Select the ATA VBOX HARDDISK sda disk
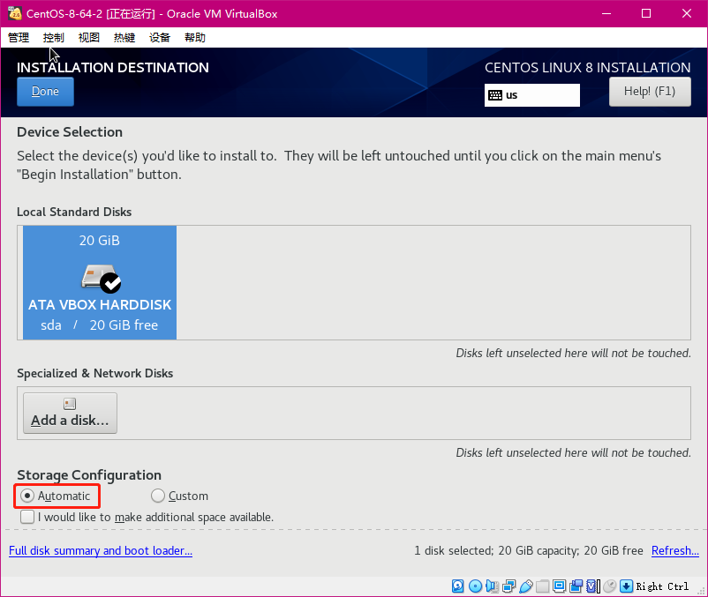 [x=100, y=283]
